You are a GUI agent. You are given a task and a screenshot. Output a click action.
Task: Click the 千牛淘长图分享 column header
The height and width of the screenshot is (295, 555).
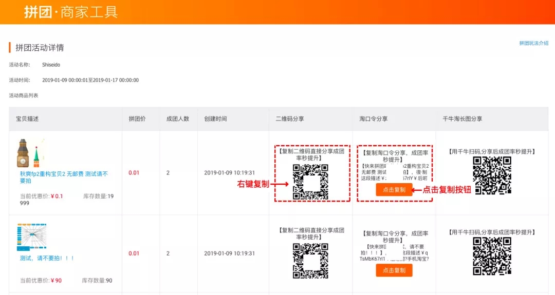(x=462, y=119)
